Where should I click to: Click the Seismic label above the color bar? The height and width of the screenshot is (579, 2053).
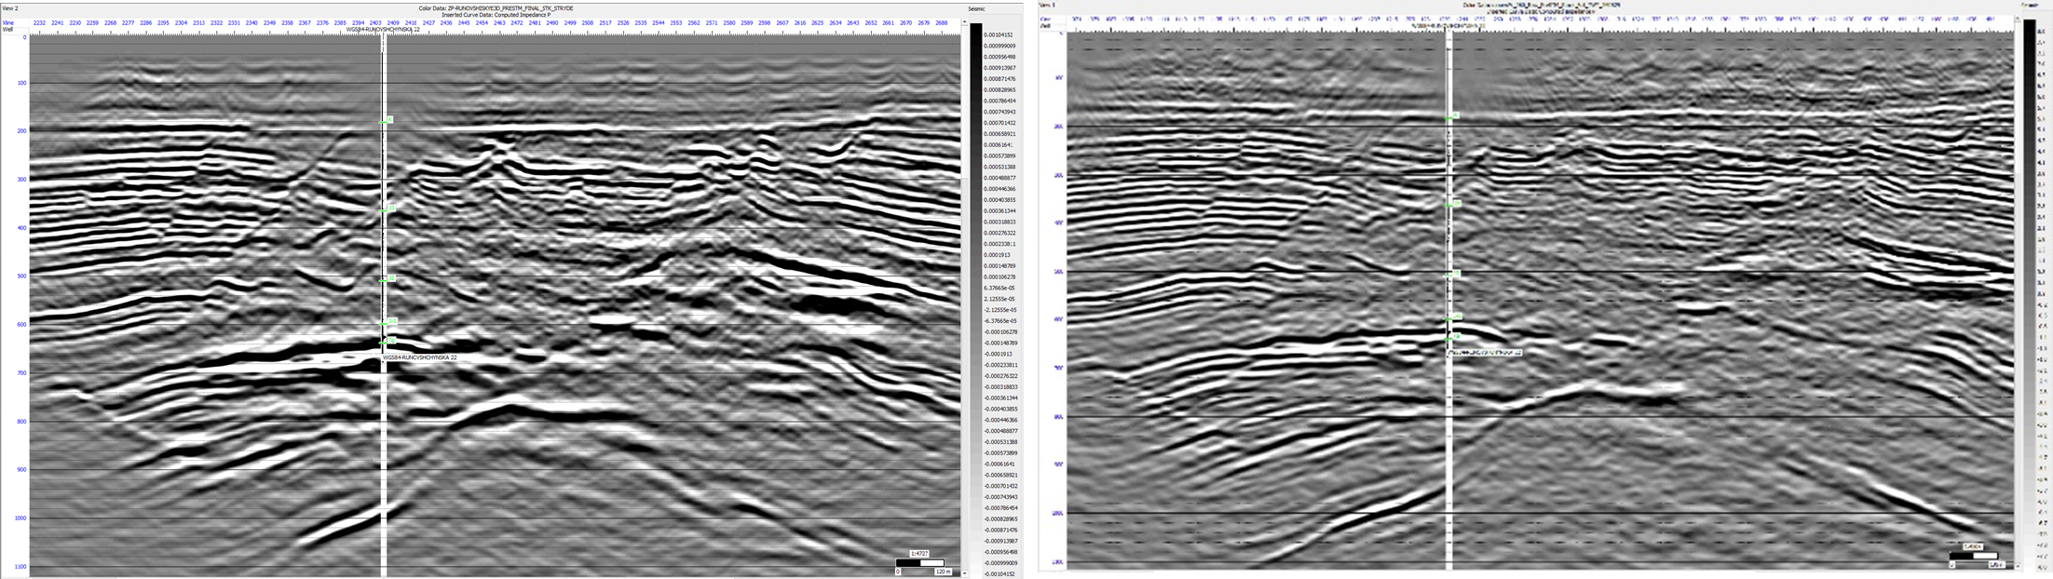[976, 8]
